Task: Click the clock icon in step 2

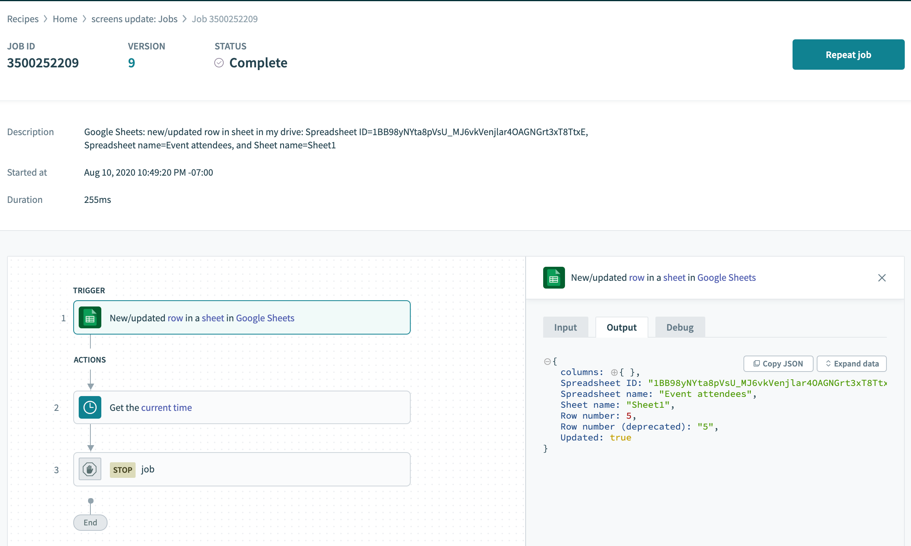Action: click(x=90, y=407)
